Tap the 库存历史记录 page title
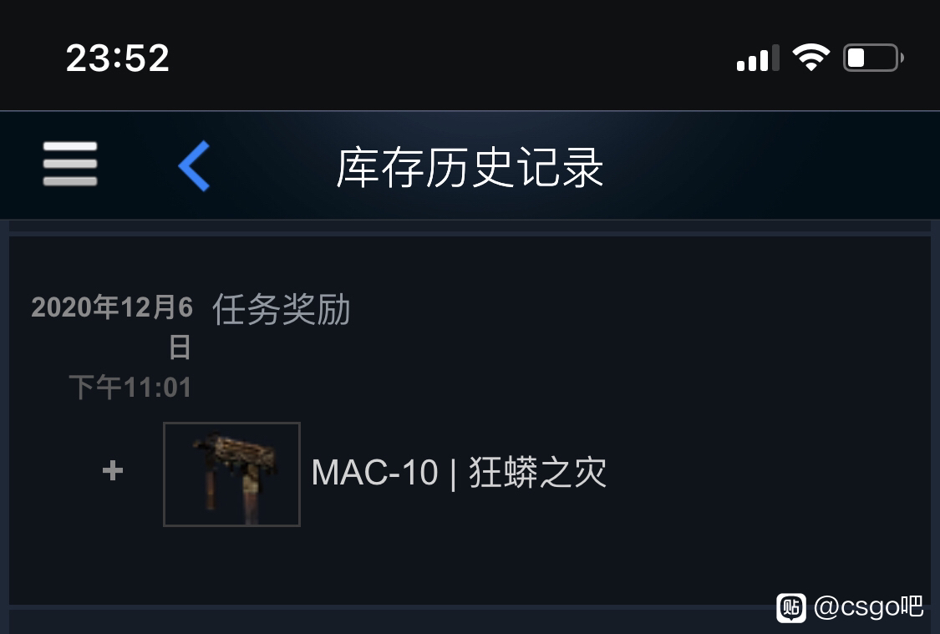This screenshot has height=634, width=940. (470, 168)
